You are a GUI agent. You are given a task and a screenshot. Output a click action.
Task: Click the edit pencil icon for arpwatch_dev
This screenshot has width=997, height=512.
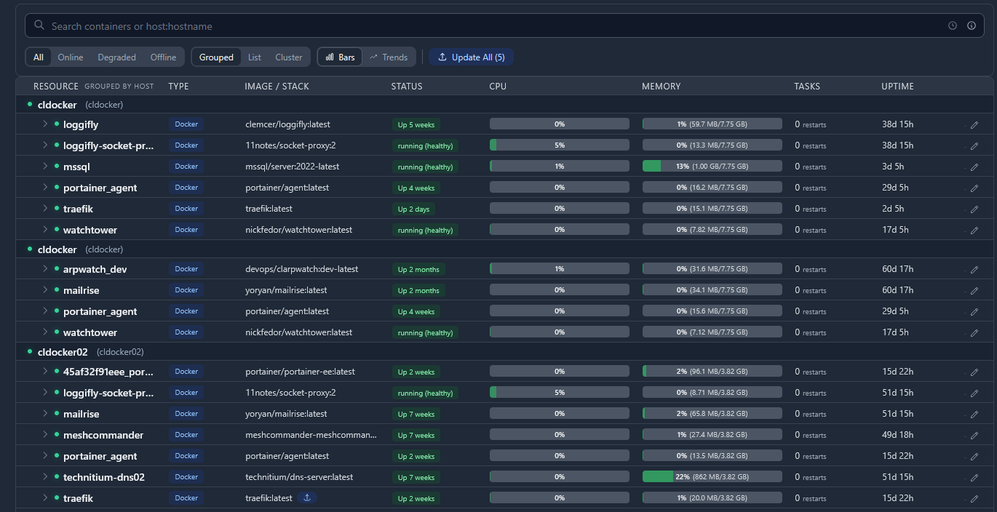point(974,270)
